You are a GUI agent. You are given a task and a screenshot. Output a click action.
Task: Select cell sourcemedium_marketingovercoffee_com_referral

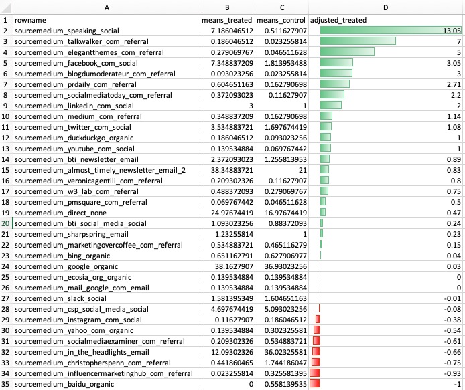107,245
